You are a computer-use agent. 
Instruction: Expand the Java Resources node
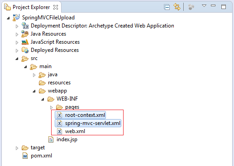tap(17, 34)
